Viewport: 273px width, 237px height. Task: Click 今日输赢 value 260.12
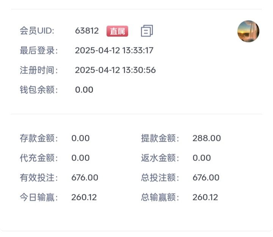tap(84, 197)
